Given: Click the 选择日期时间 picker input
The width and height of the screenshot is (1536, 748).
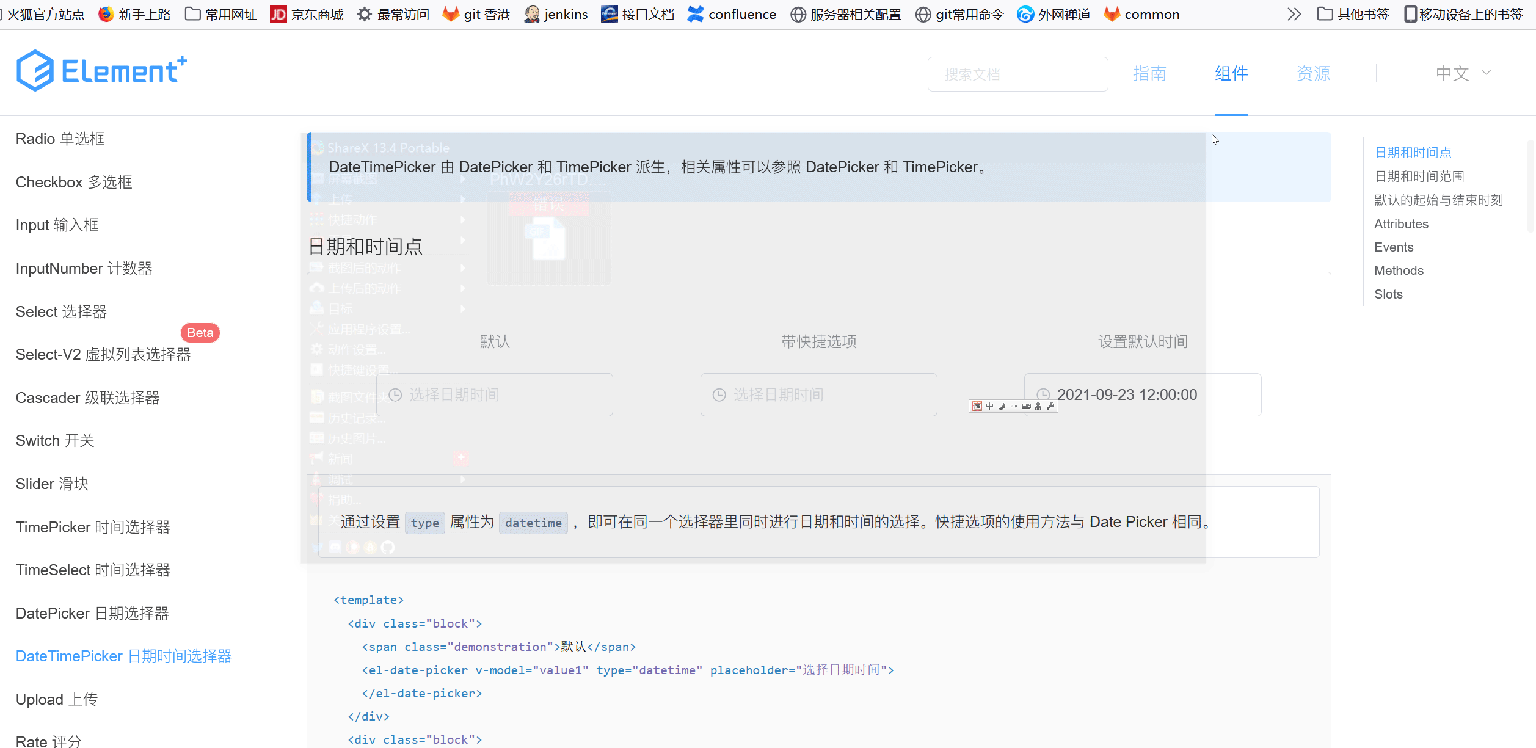Looking at the screenshot, I should pos(495,394).
